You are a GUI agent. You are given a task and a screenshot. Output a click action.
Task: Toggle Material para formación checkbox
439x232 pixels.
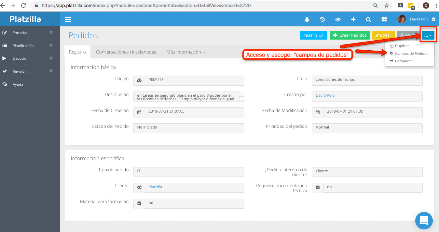pos(139,203)
